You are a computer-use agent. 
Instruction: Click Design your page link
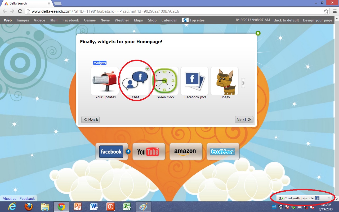(318, 20)
